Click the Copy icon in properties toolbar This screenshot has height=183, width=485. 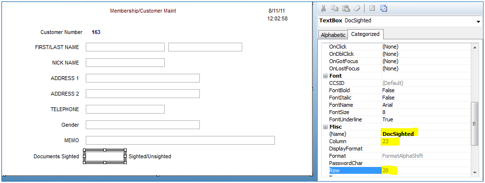334,8
